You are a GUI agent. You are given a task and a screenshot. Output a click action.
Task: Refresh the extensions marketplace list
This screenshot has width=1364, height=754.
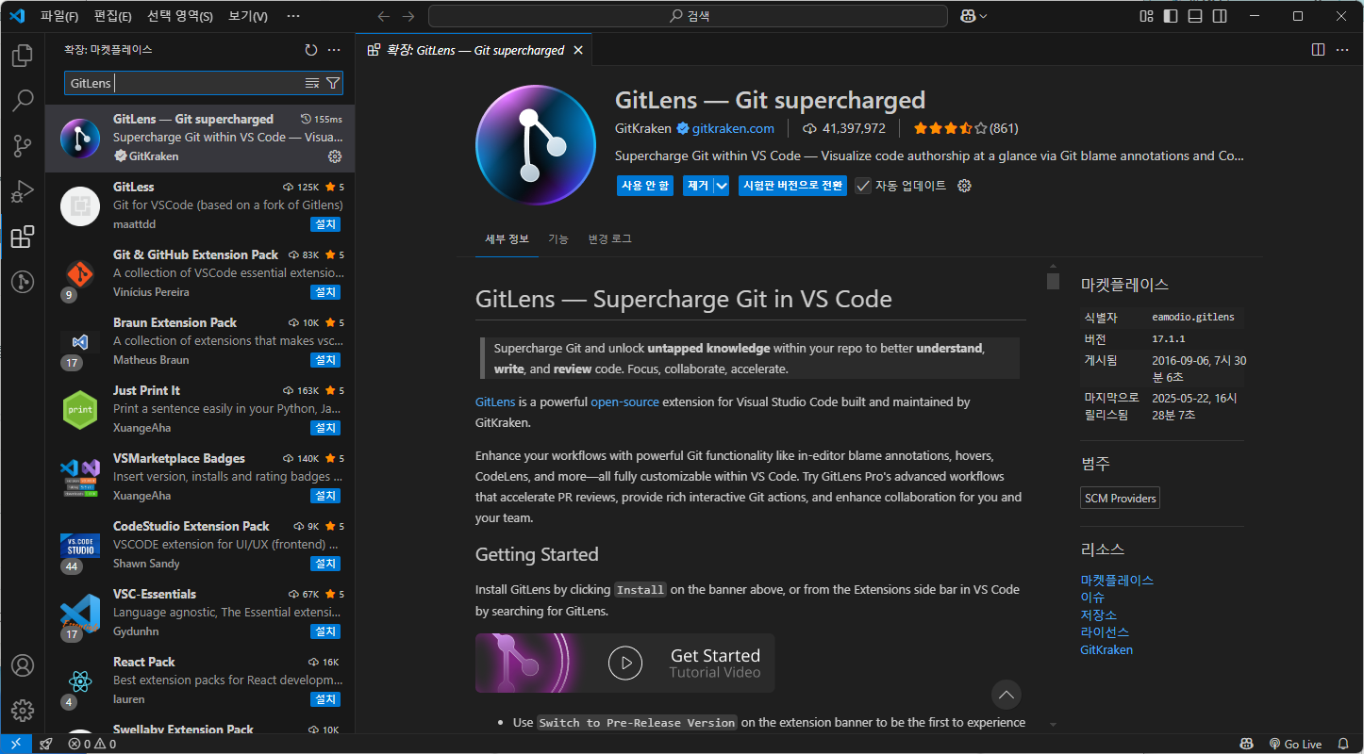(x=311, y=50)
